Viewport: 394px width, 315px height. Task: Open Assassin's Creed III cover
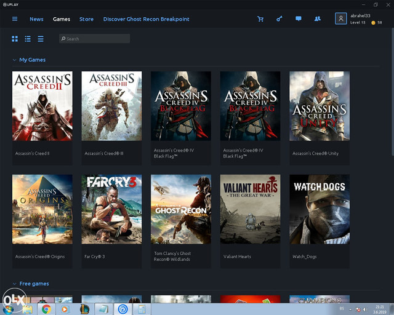pyautogui.click(x=111, y=106)
